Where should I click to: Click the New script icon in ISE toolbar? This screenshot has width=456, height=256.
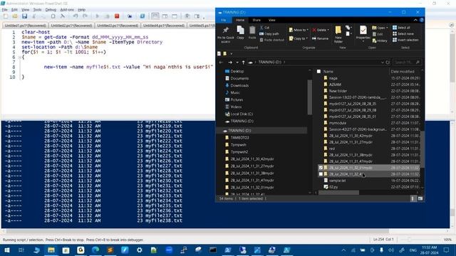click(x=5, y=16)
